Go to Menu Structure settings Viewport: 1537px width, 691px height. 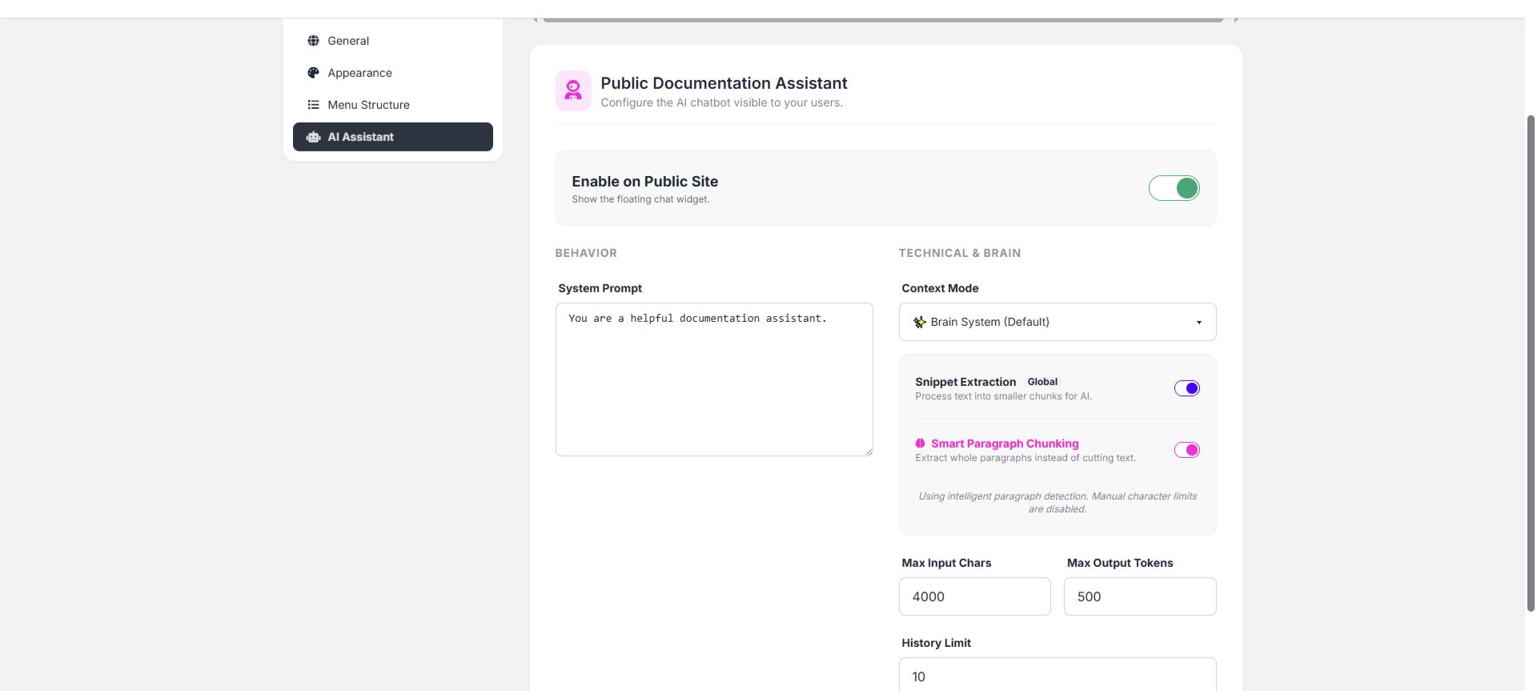(x=368, y=105)
